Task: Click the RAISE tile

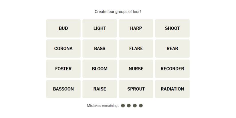Action: coord(100,89)
